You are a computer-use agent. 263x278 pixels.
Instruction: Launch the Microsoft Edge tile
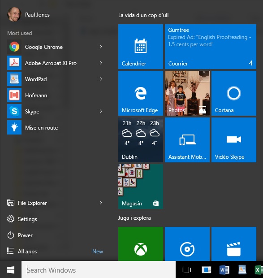[x=141, y=93]
